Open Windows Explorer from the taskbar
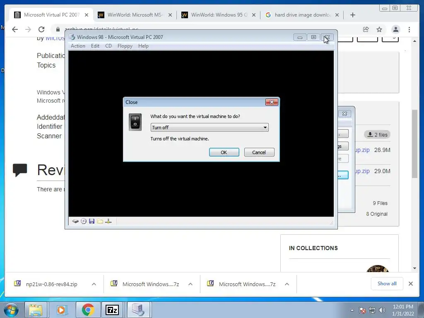Image resolution: width=424 pixels, height=318 pixels. tap(36, 310)
